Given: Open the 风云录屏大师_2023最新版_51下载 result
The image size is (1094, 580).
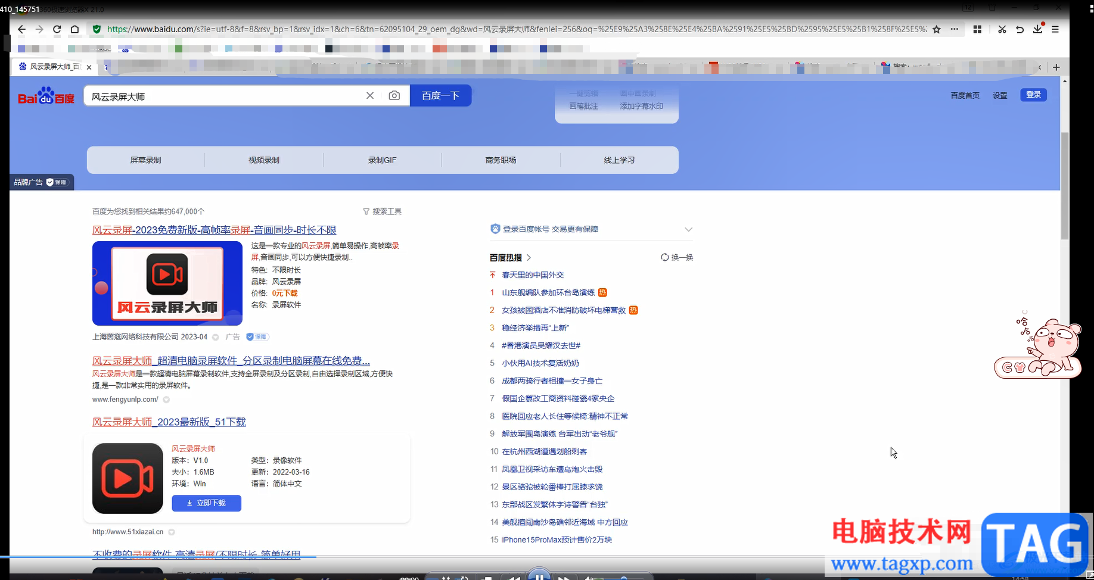Looking at the screenshot, I should coord(169,422).
